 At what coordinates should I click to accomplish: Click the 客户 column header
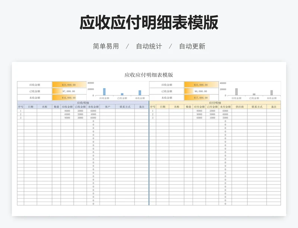point(107,107)
